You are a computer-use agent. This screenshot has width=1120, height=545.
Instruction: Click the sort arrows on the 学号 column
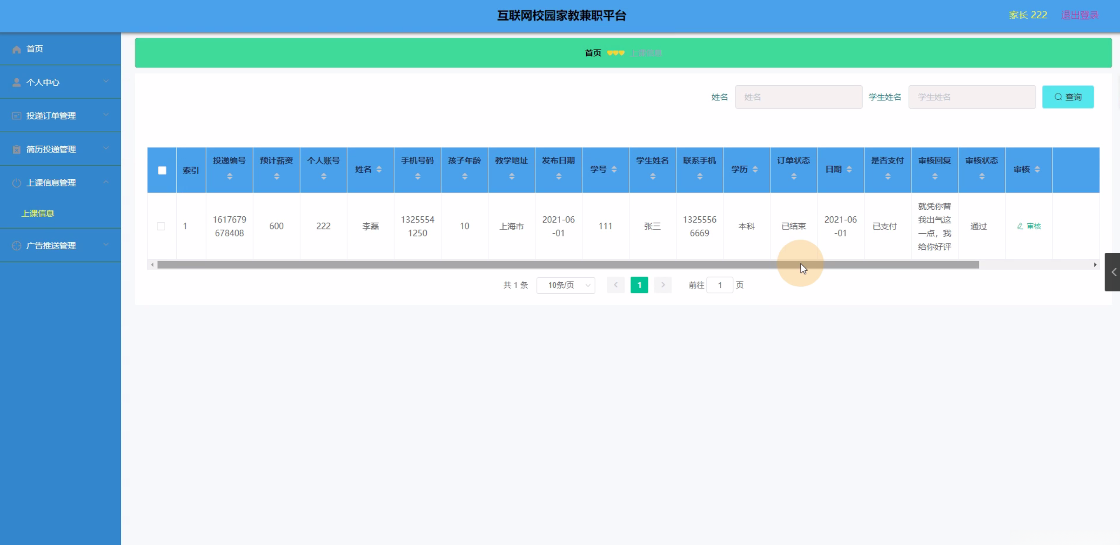point(614,170)
